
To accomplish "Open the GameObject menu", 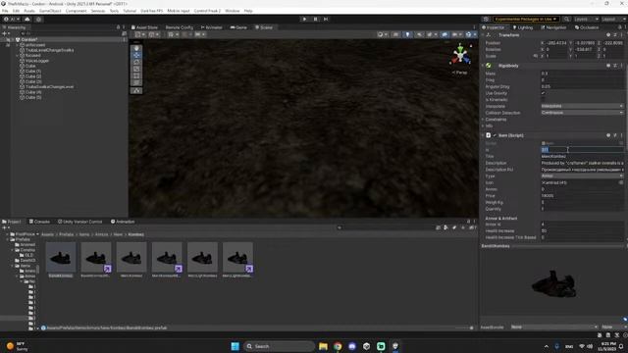I will point(50,11).
